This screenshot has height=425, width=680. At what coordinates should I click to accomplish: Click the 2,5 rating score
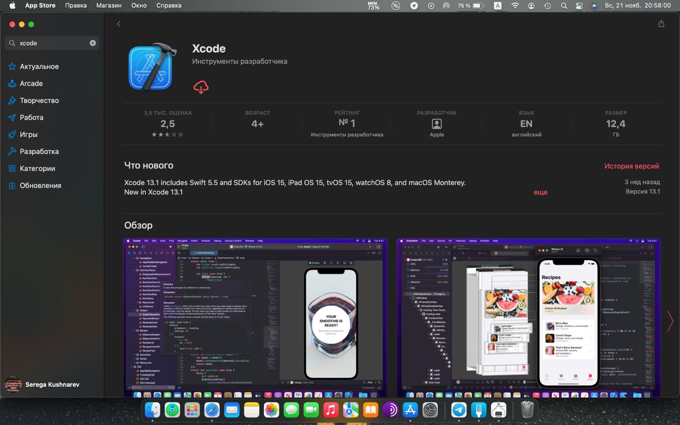coord(168,124)
